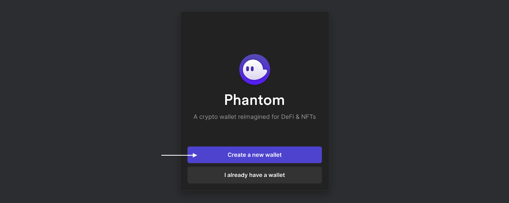Viewport: 509px width, 203px height.
Task: Click the crypto wallet tagline text
Action: pyautogui.click(x=254, y=117)
